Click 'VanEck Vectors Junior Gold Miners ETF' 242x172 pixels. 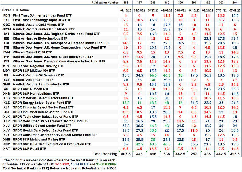[44, 29]
